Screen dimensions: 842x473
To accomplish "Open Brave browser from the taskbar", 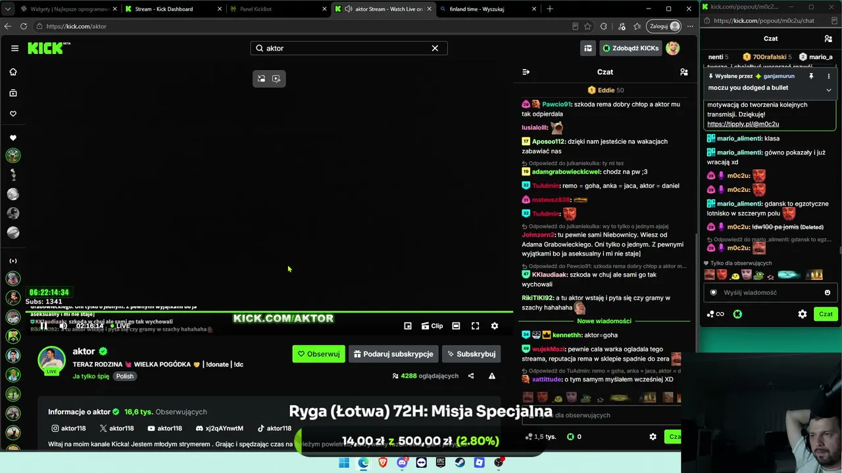I will point(383,462).
